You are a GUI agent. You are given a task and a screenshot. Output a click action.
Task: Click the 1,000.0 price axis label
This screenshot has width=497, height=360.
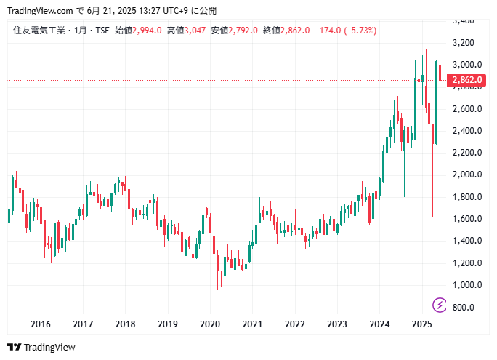(x=467, y=285)
